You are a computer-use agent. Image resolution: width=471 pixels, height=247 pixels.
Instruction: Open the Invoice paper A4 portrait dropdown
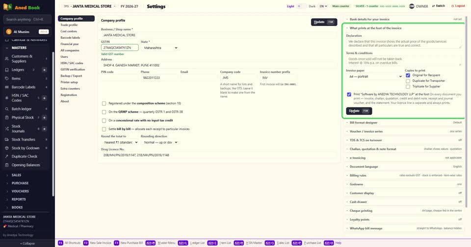[x=374, y=76]
